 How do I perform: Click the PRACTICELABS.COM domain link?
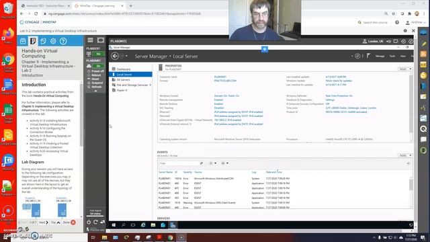tap(225, 81)
